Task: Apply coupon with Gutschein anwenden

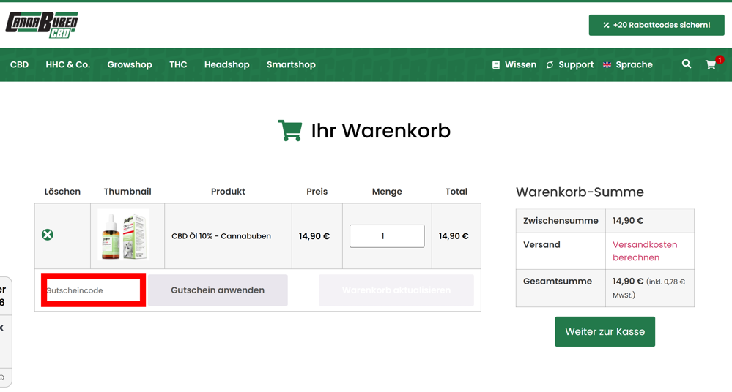Action: pyautogui.click(x=218, y=290)
